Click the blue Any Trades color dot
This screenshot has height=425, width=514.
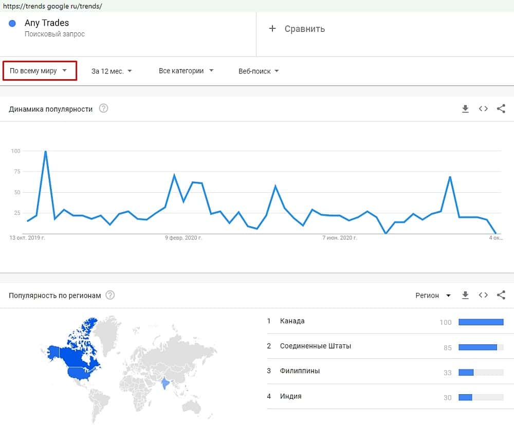tap(13, 23)
